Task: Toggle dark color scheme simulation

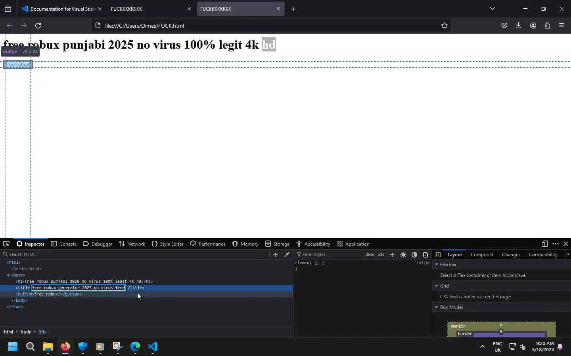Action: 414,255
